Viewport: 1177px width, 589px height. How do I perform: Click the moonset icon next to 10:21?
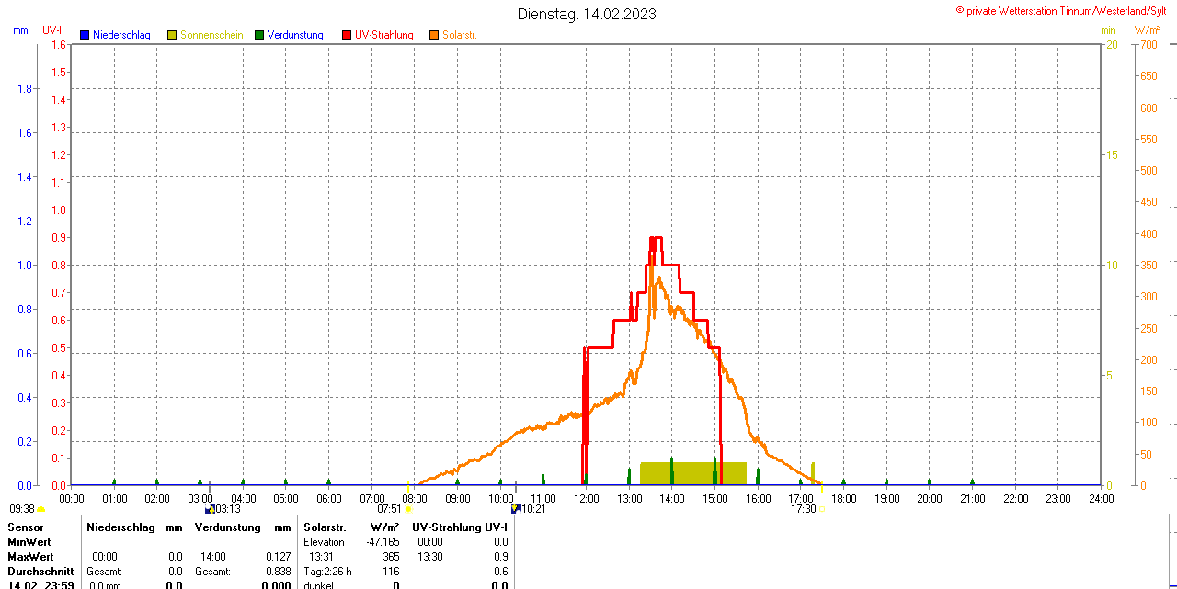[516, 508]
